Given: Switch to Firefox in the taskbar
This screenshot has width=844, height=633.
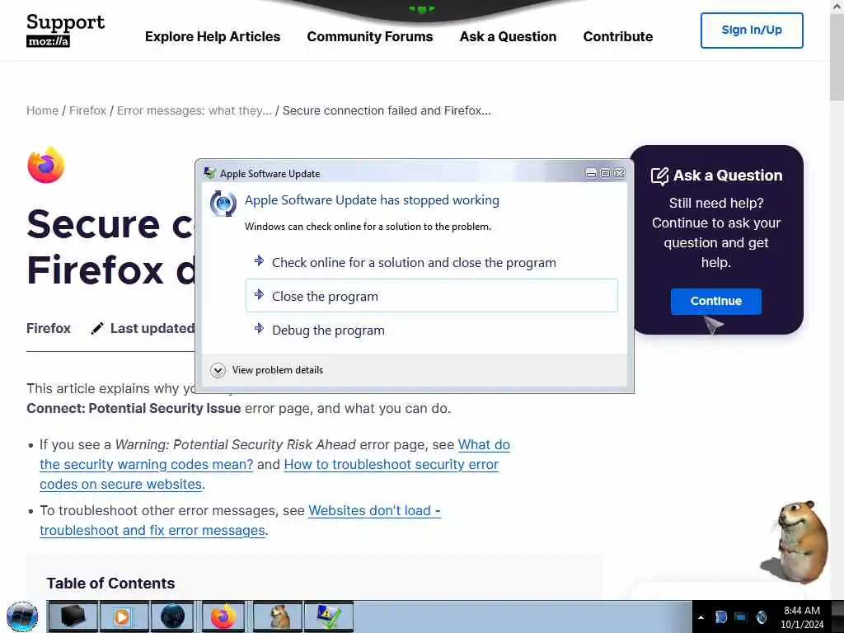Looking at the screenshot, I should tap(223, 617).
